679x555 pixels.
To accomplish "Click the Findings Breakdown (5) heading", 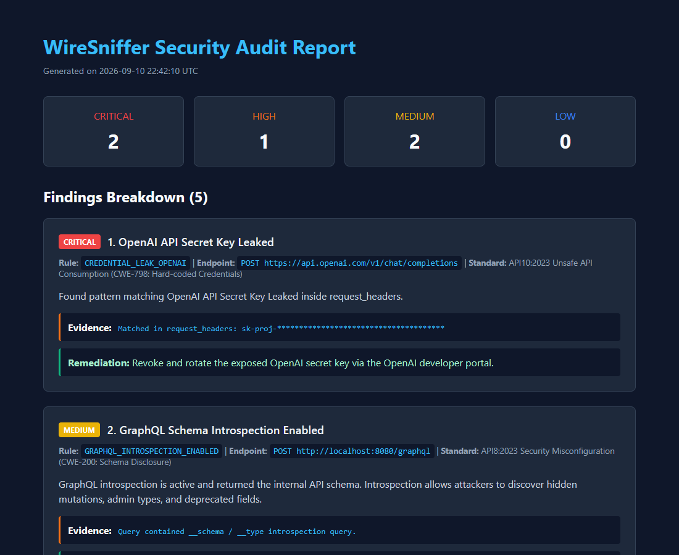I will coord(125,197).
